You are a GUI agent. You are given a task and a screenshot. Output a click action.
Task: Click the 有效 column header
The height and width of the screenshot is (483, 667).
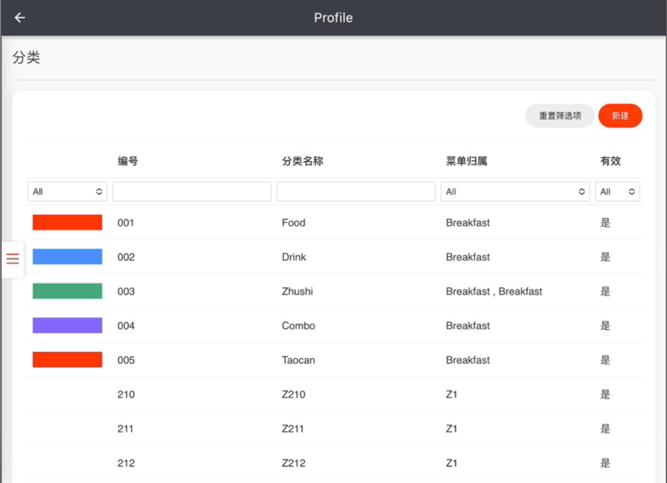click(x=610, y=161)
